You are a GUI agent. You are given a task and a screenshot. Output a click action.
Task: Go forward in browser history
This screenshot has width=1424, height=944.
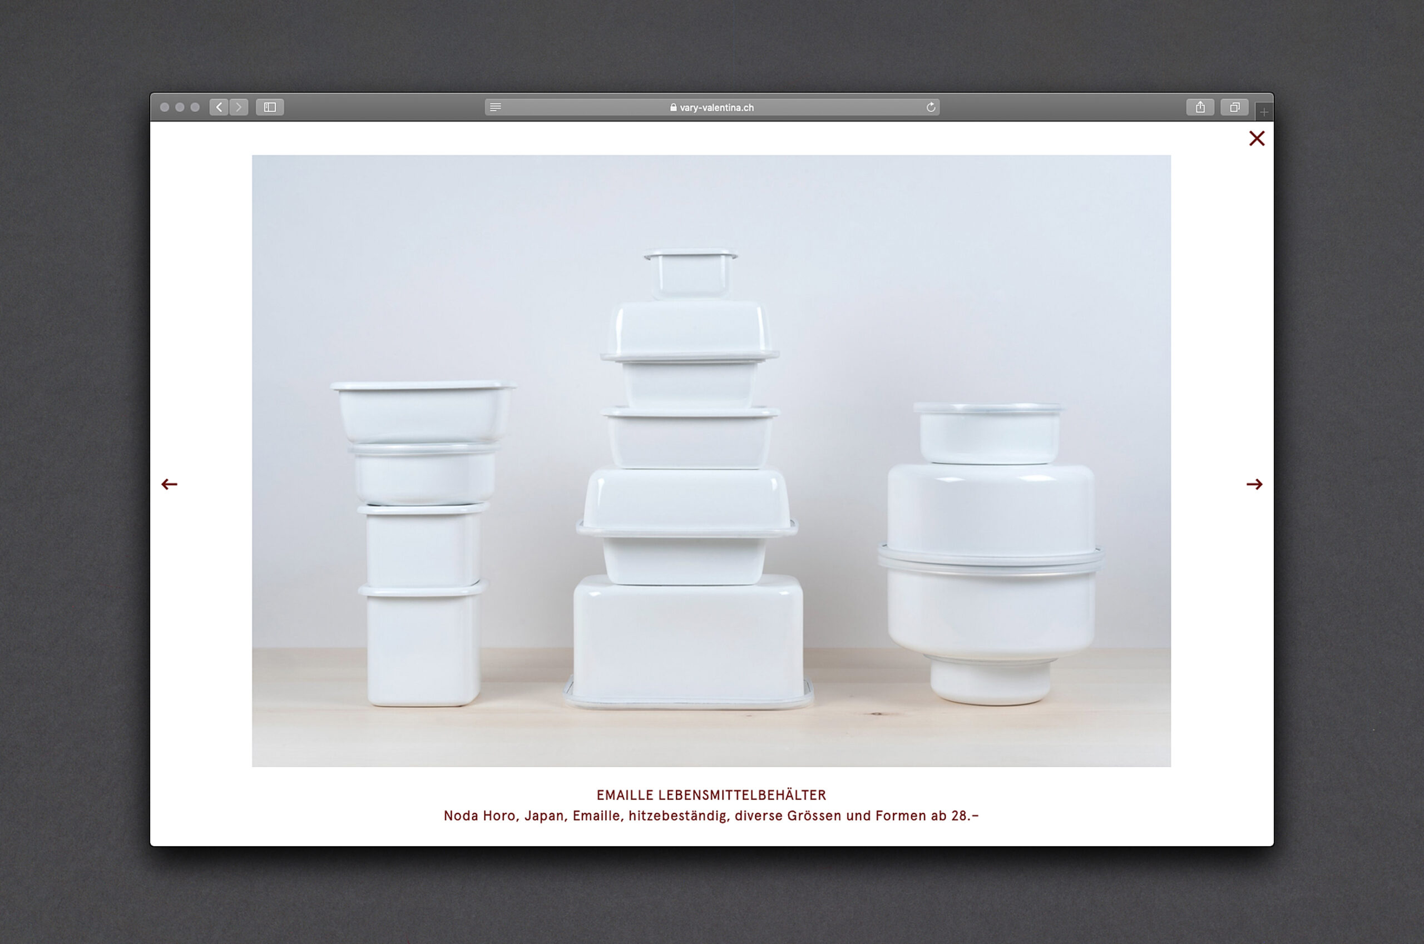(239, 107)
